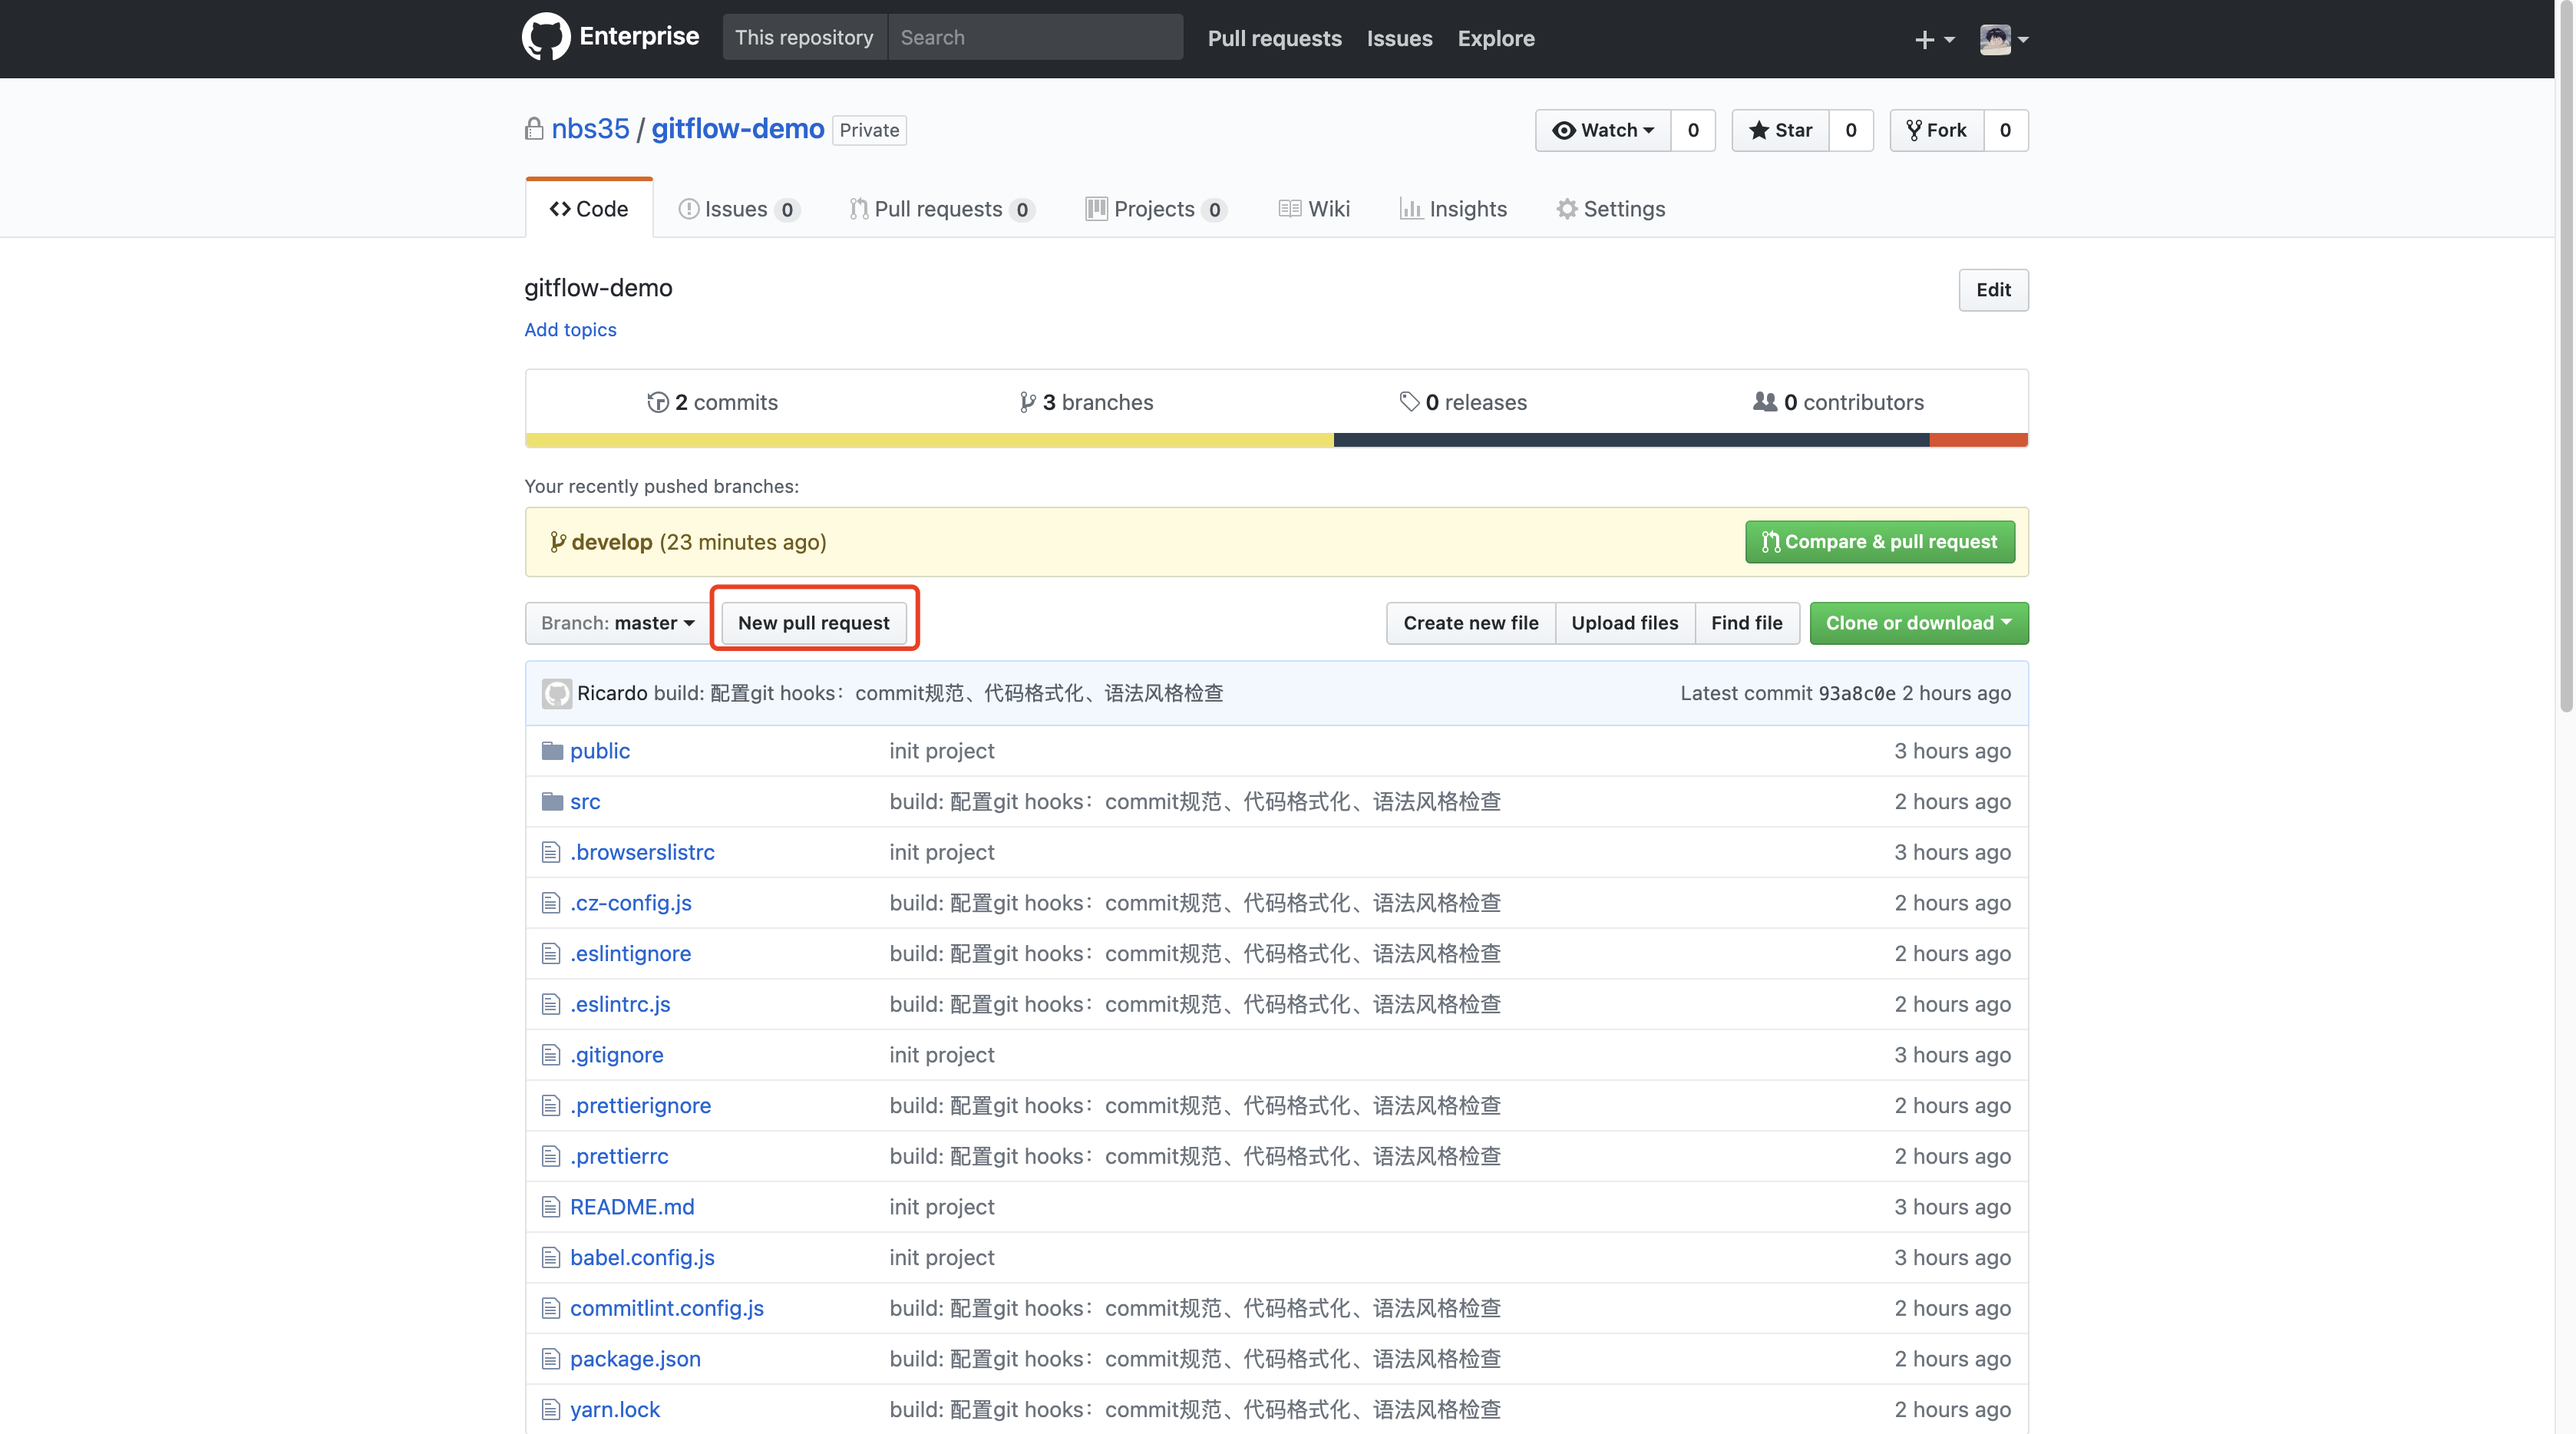
Task: Open the Branch: master dropdown
Action: click(617, 623)
